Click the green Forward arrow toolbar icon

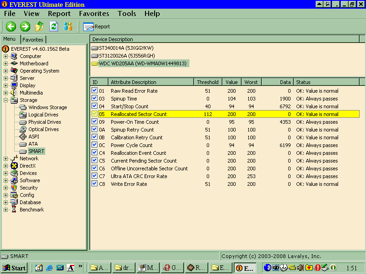pos(25,26)
